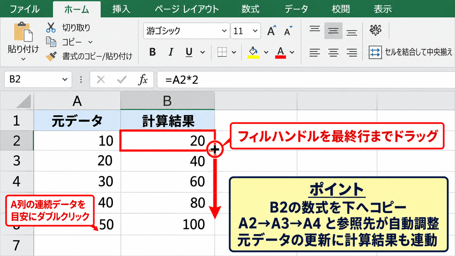455x256 pixels.
Task: Click the Paste (貼り付け) clipboard icon
Action: point(23,32)
